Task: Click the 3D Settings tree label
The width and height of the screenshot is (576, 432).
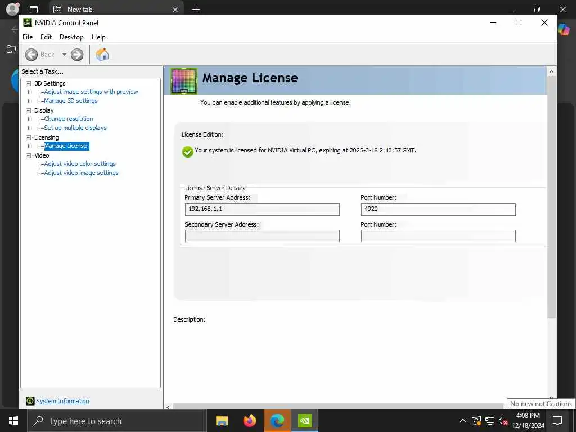Action: (50, 83)
